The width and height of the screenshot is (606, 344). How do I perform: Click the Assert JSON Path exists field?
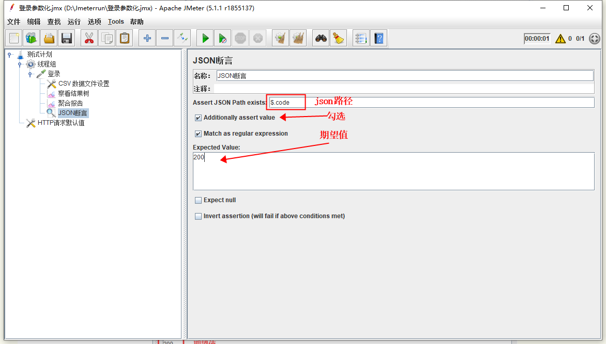(431, 103)
